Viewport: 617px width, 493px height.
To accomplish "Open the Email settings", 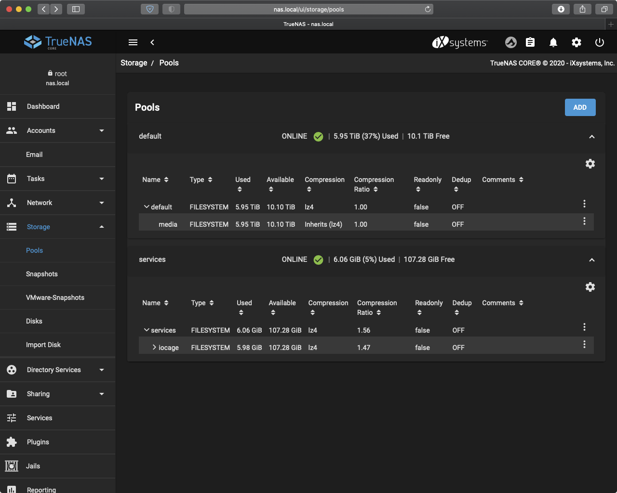I will (x=58, y=155).
